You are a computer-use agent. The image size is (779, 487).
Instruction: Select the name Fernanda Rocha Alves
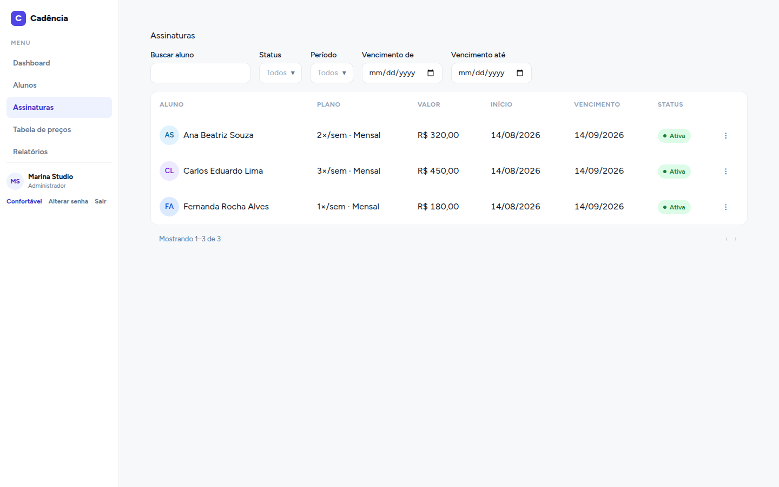click(226, 207)
